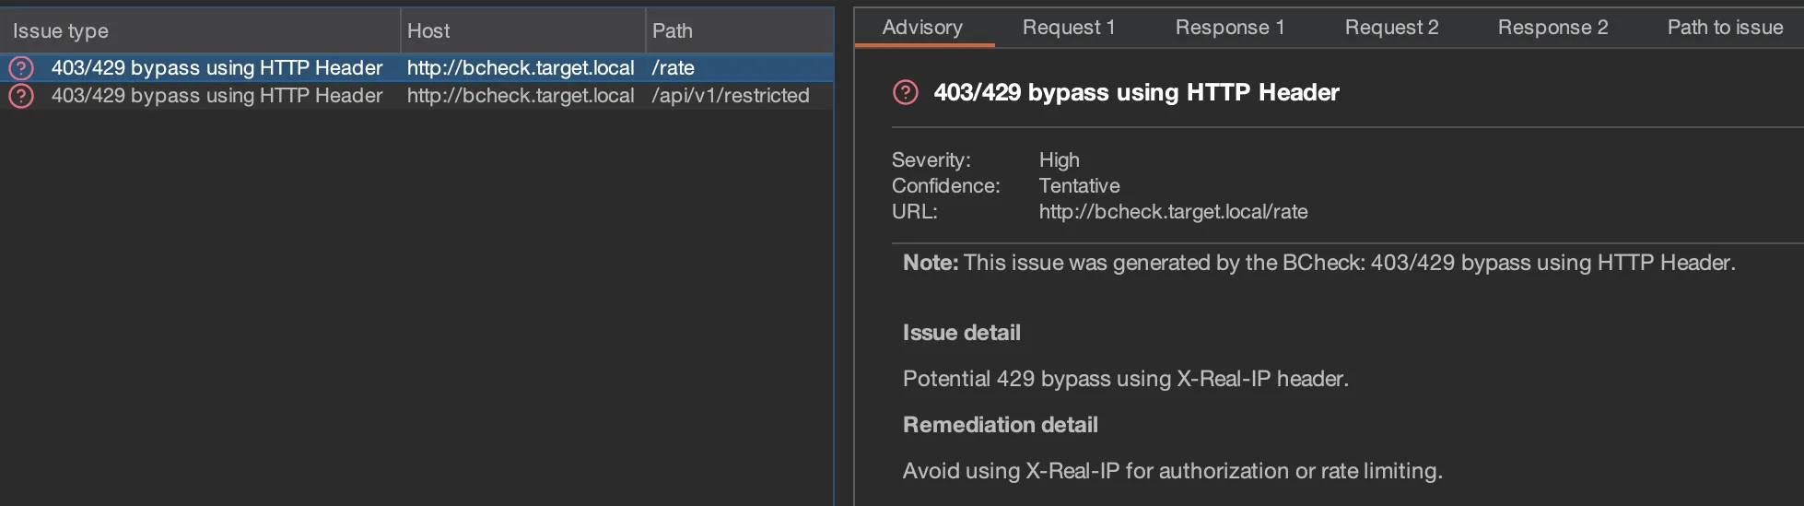The width and height of the screenshot is (1804, 506).
Task: Sort by the Issue type column header
Action: coord(61,31)
